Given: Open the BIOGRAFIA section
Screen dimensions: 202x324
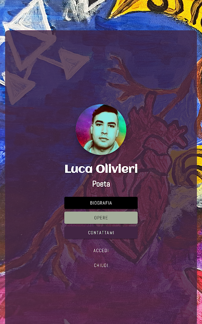Looking at the screenshot, I should [101, 203].
